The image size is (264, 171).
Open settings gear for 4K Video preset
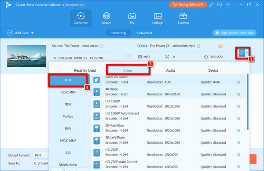click(238, 94)
